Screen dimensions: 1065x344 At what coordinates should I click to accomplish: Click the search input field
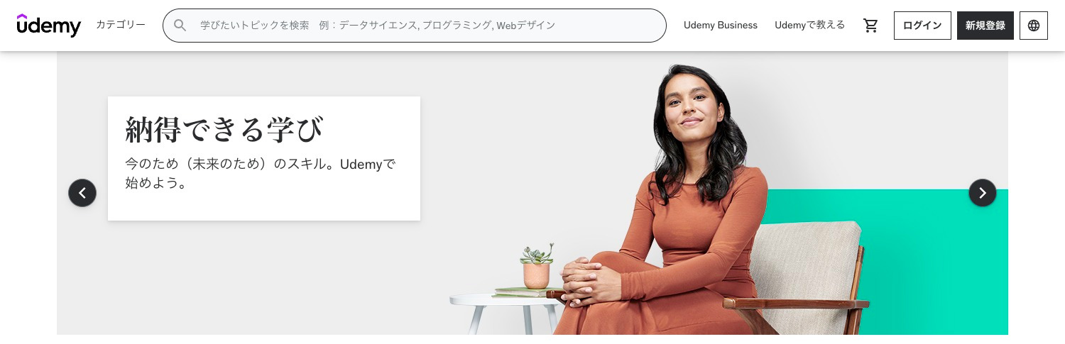[x=415, y=26]
